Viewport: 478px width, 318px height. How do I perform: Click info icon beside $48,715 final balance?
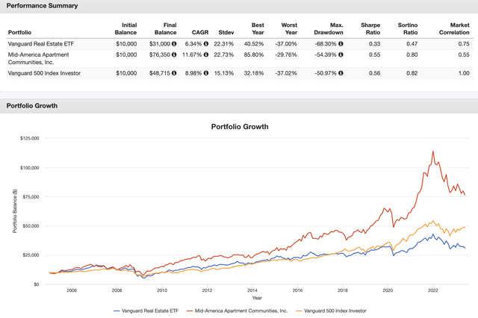(x=174, y=73)
